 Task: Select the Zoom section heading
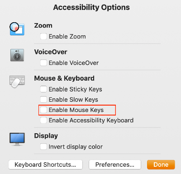point(43,25)
